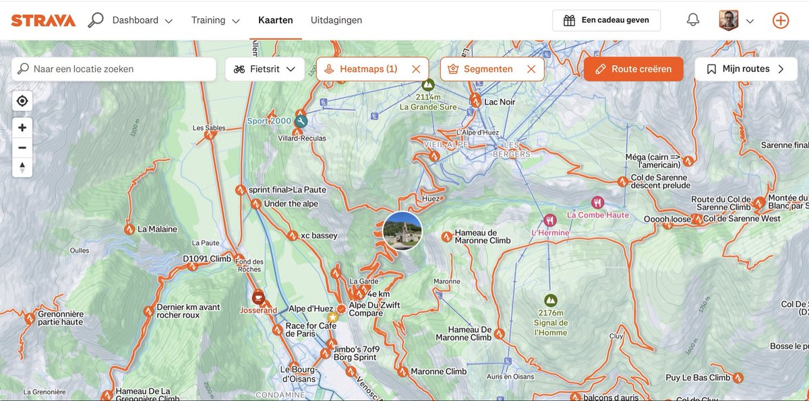Go to the Kaarten tab
Screen dimensions: 809x401
[276, 20]
